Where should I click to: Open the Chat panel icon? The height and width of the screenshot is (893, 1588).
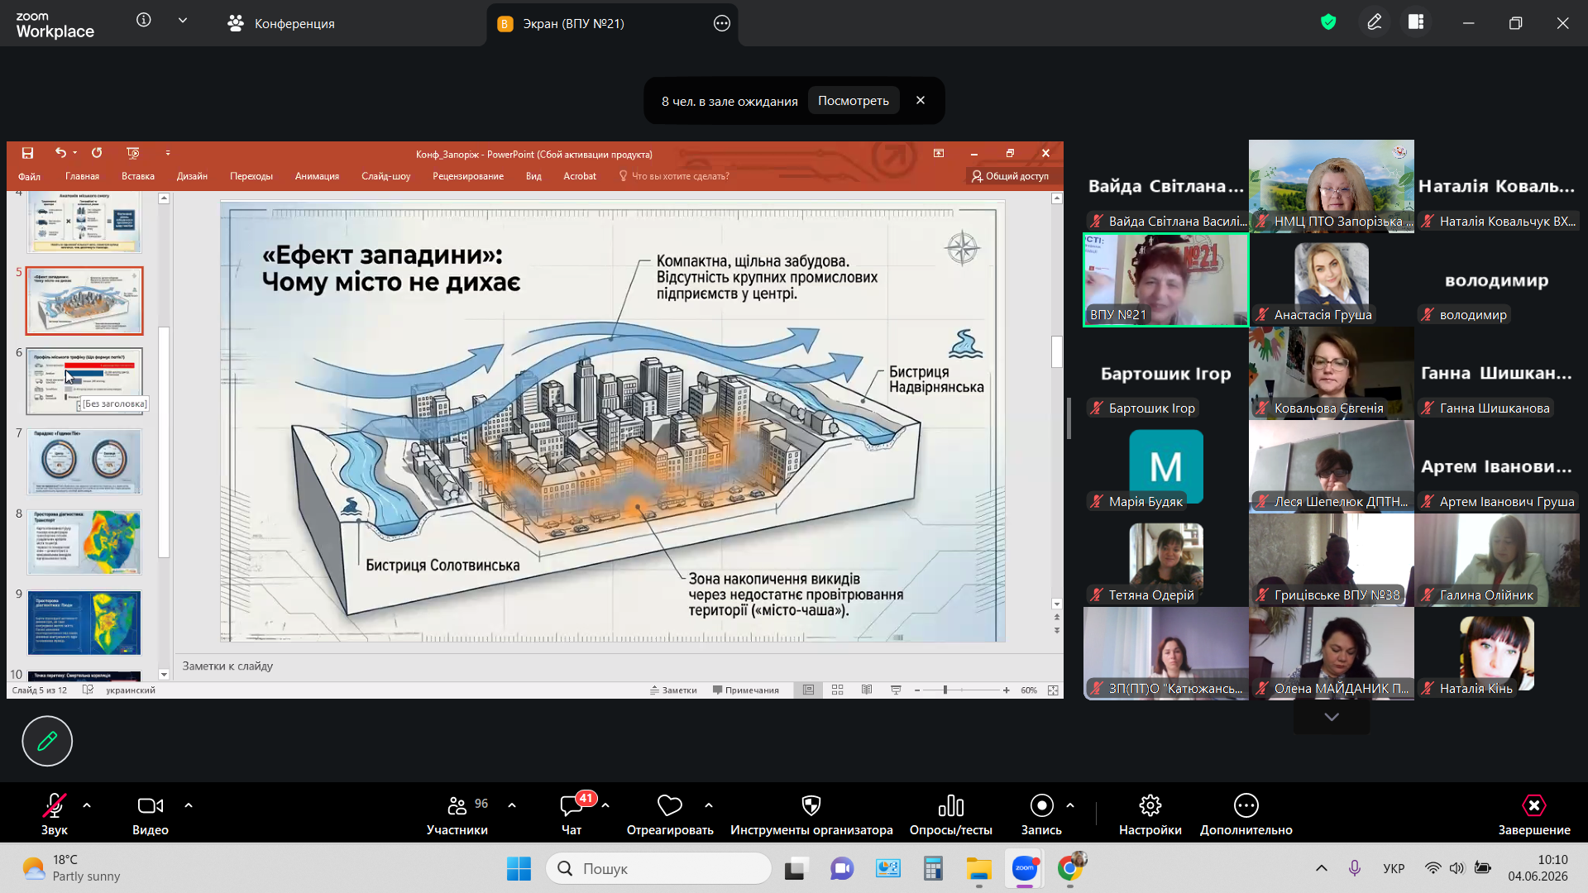(571, 805)
